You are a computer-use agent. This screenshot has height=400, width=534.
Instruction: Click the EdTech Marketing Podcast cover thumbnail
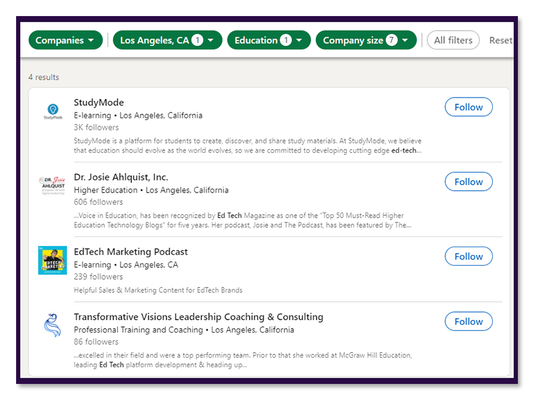tap(53, 260)
